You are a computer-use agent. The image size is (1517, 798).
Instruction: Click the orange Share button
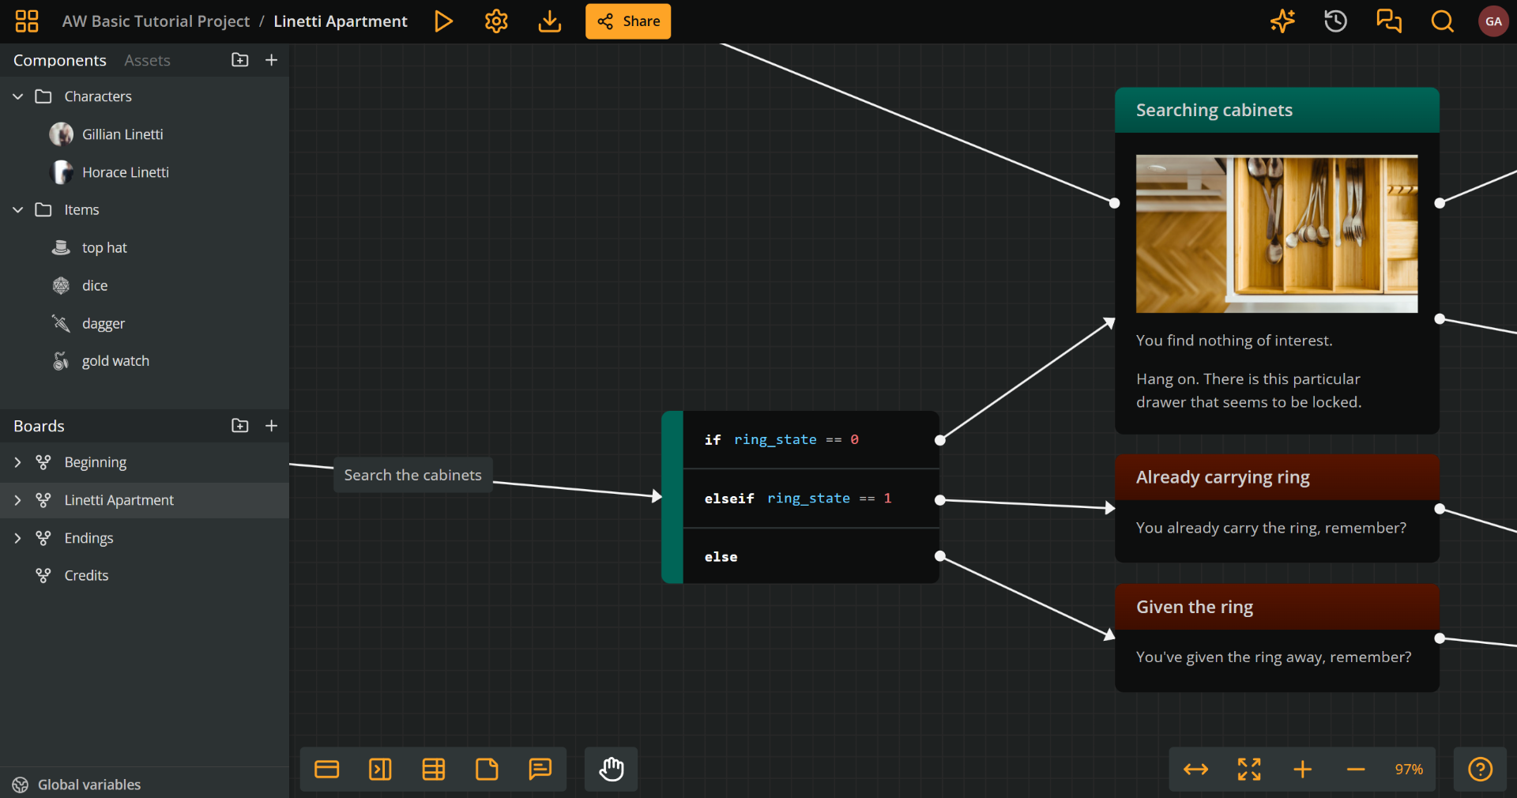[x=628, y=21]
